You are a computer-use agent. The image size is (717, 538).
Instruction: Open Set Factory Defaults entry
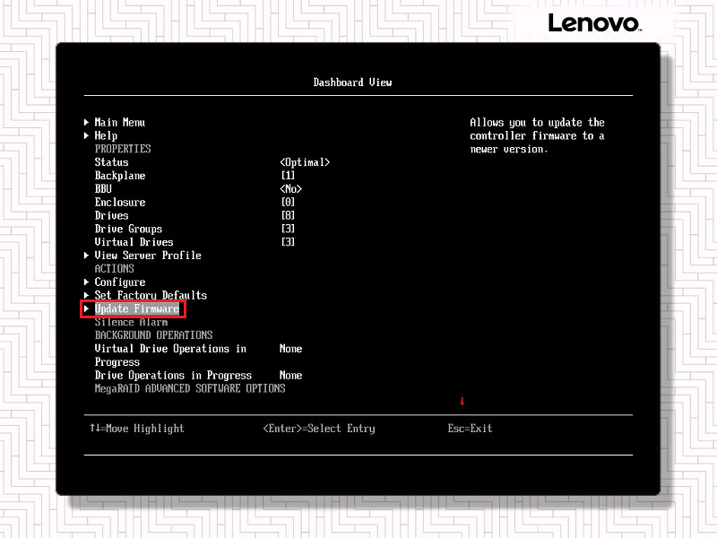150,295
